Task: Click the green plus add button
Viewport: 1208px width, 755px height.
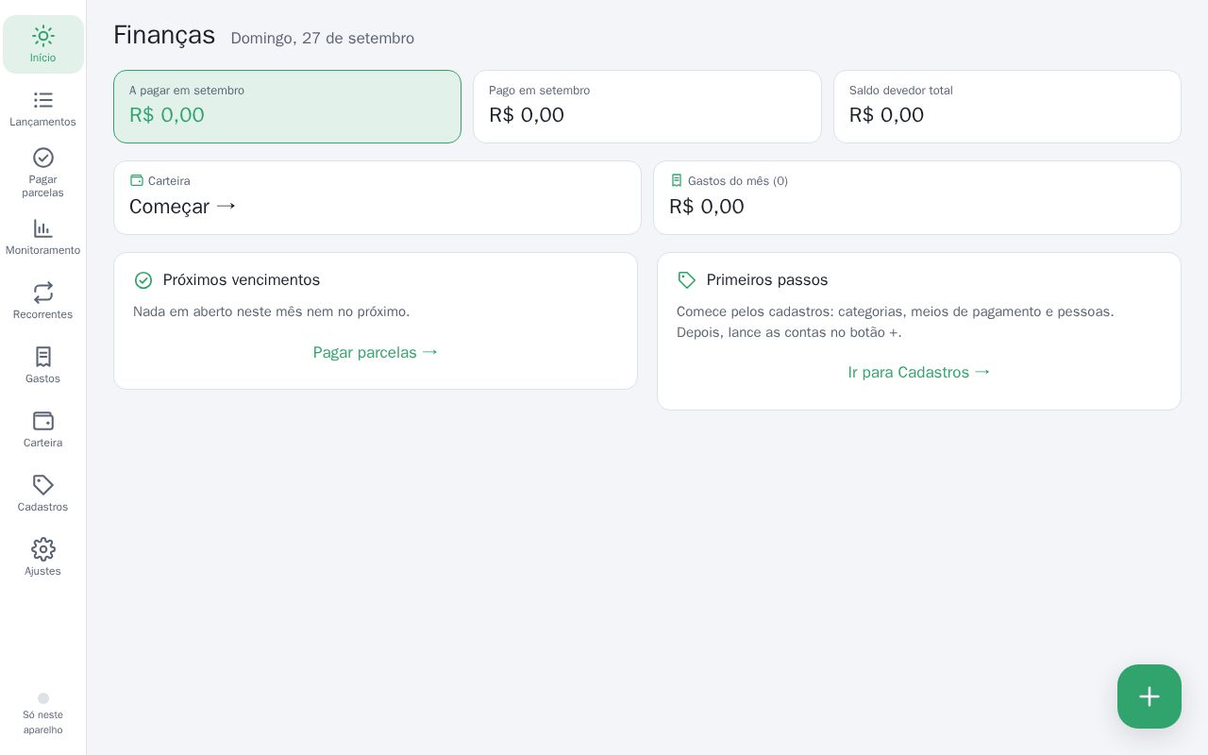Action: click(x=1149, y=696)
